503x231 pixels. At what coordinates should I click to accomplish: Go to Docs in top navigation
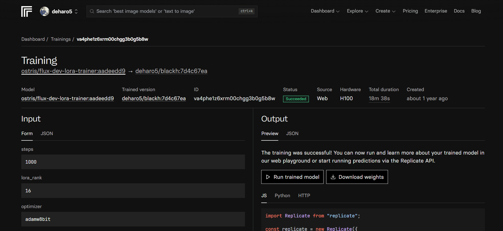(459, 11)
